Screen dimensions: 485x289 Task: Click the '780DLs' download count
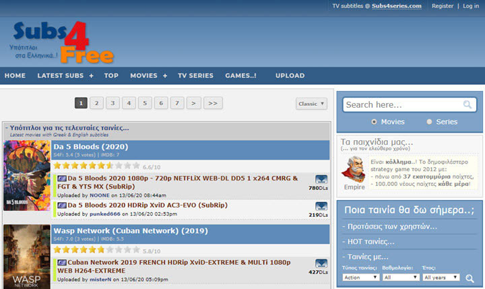[318, 188]
